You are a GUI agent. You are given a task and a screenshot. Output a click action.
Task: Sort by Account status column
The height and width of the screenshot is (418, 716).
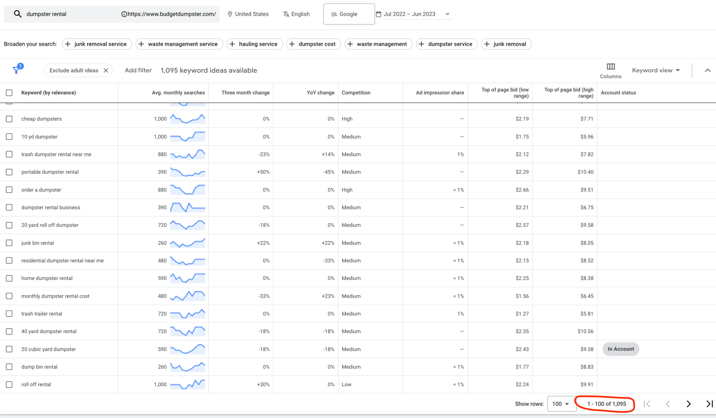tap(618, 93)
